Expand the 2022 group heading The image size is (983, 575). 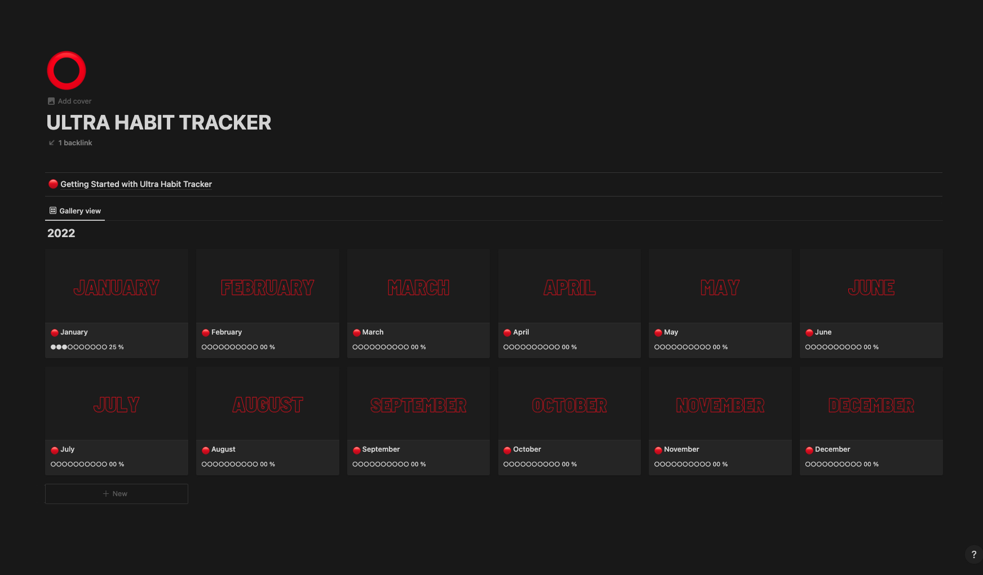[60, 233]
